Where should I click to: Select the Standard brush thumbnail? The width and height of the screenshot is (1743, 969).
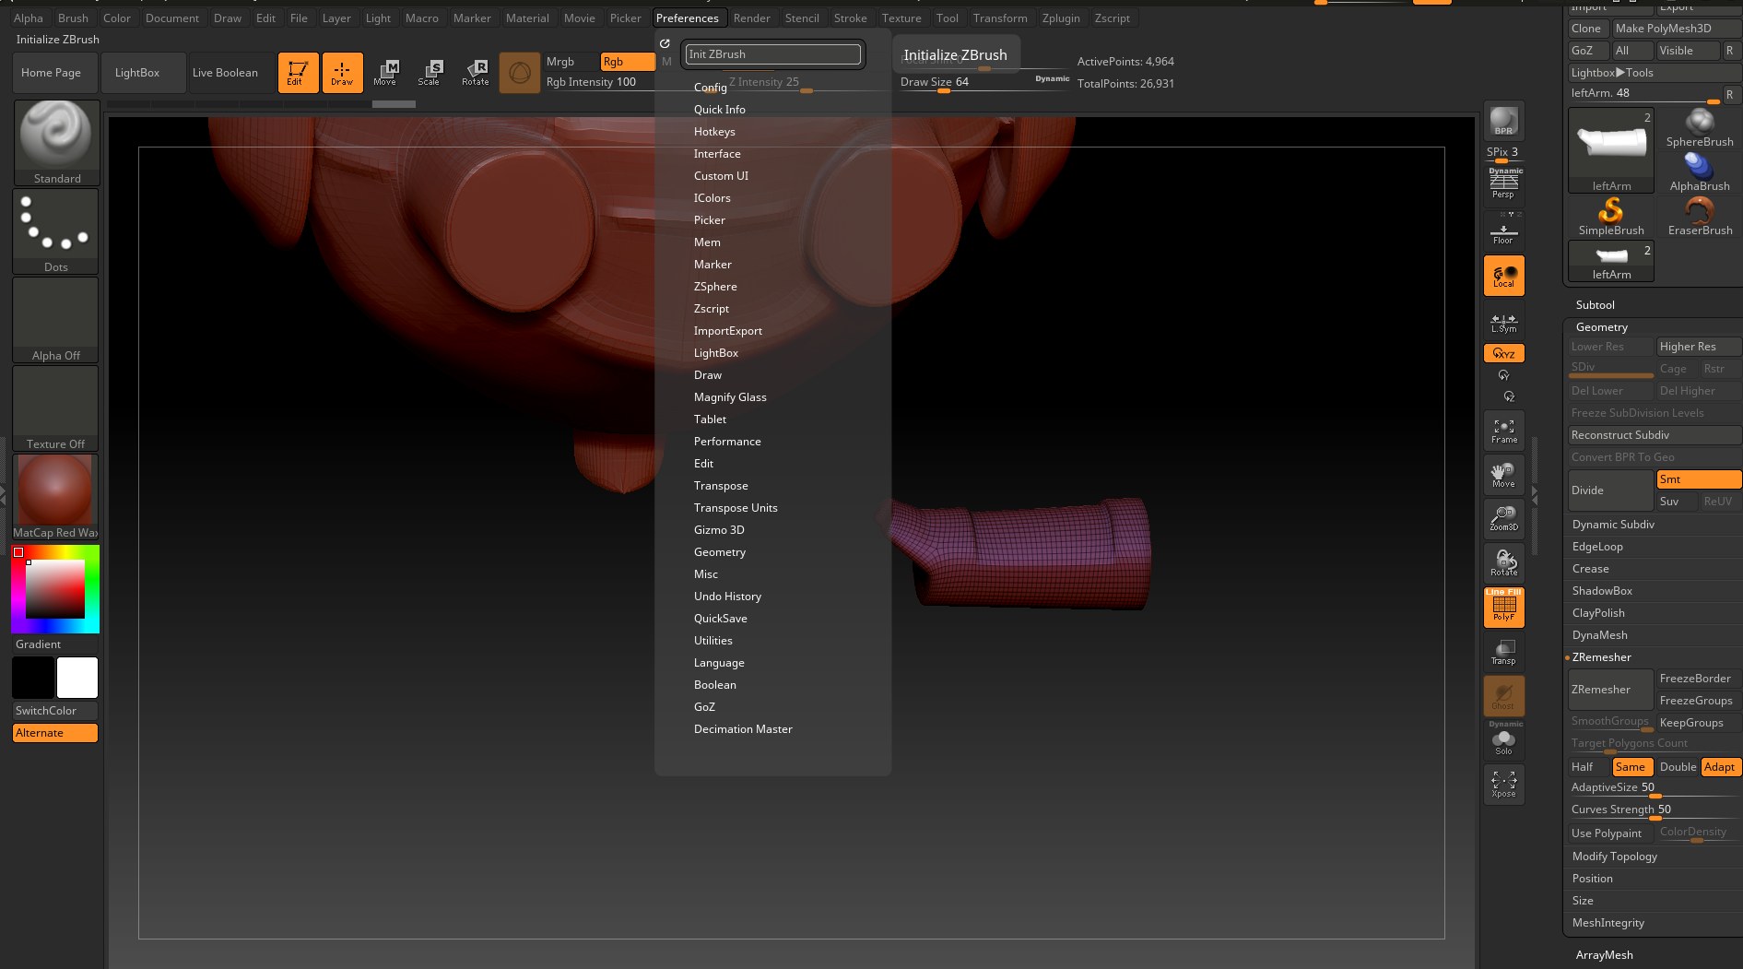[x=56, y=142]
